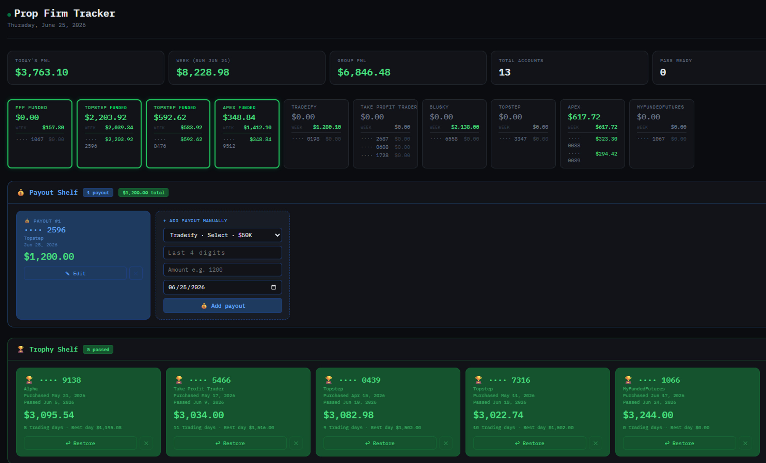
Task: Restore the Take Profit Trader 5466 account
Action: point(230,443)
